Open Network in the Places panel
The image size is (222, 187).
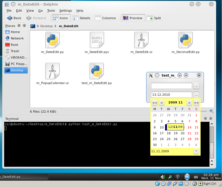pyautogui.click(x=17, y=38)
